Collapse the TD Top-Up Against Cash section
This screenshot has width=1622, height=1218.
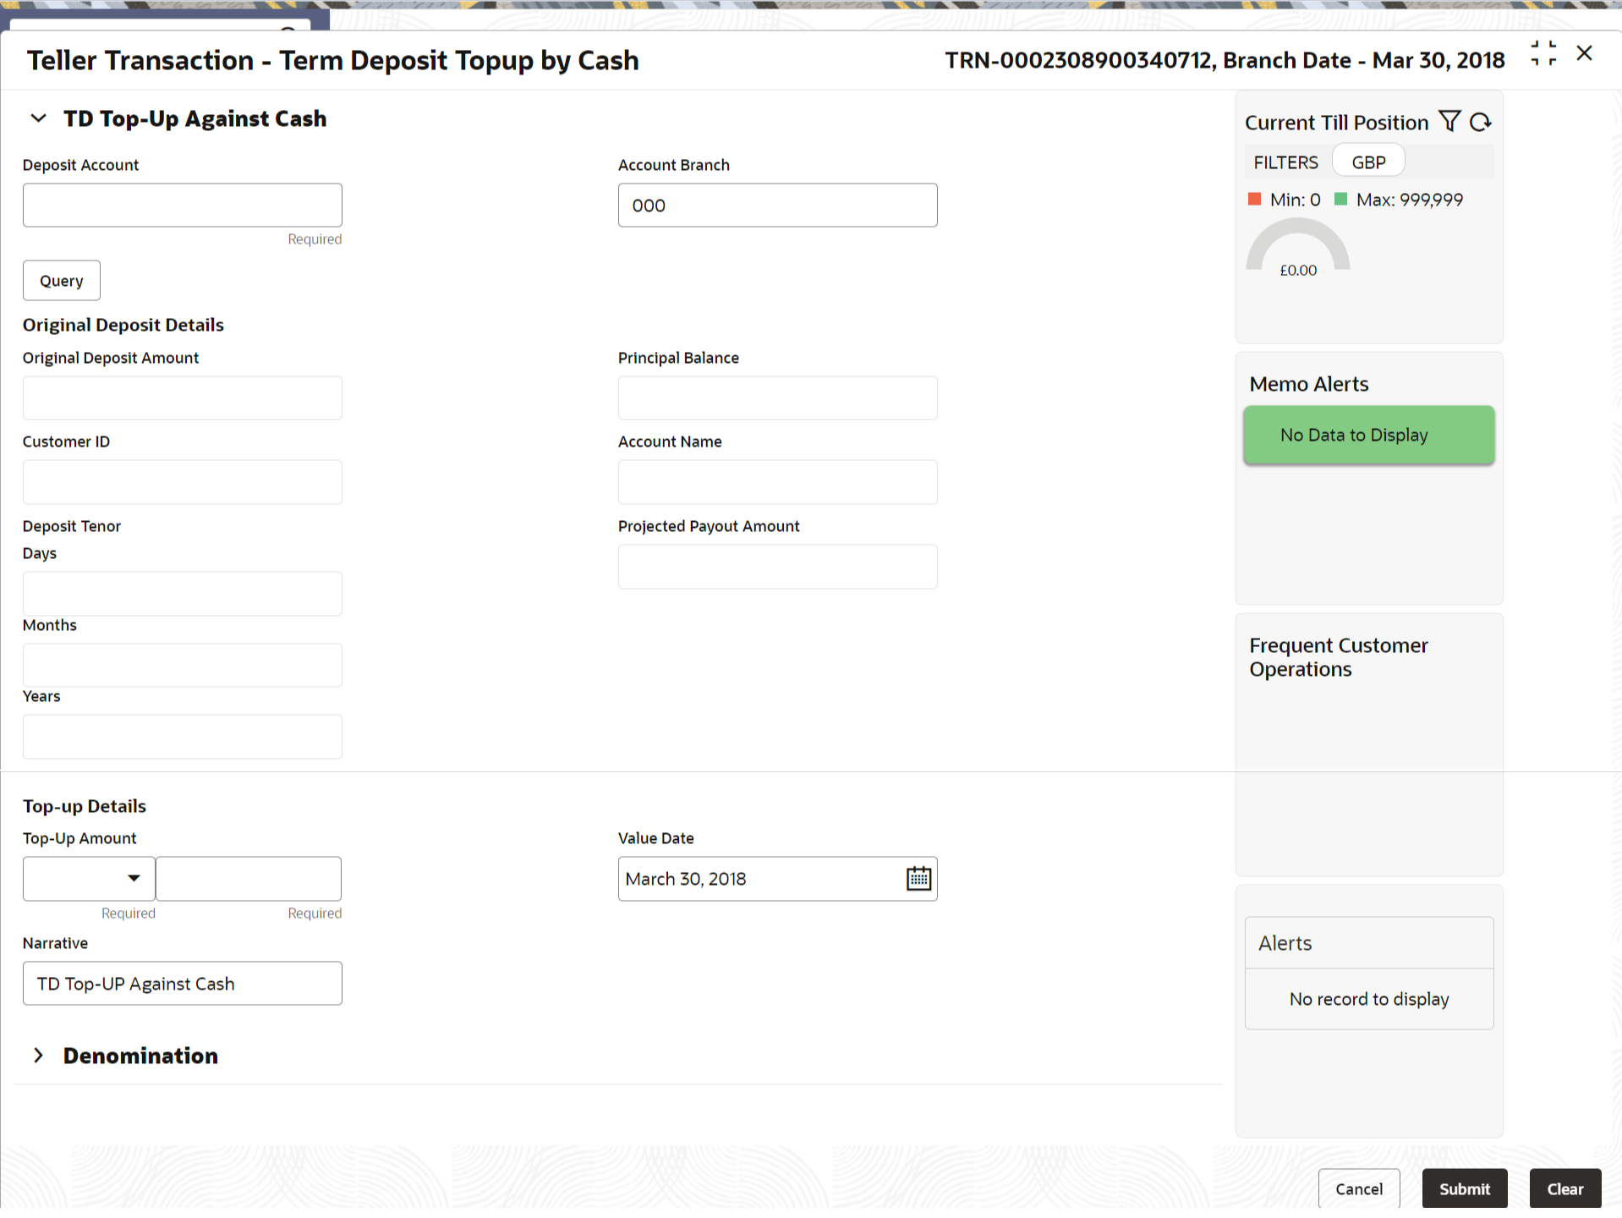(38, 118)
